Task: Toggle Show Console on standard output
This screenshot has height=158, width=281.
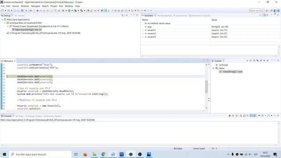Action: (x=251, y=116)
